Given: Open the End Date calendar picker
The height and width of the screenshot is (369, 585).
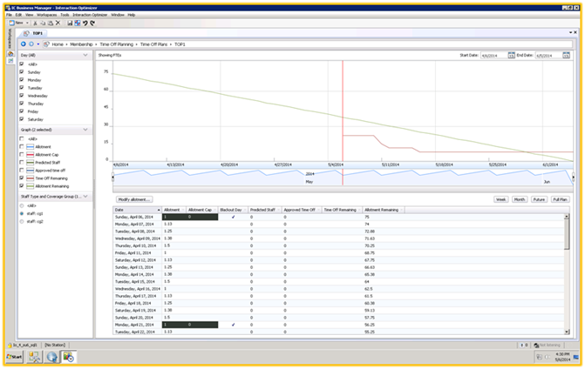Looking at the screenshot, I should tap(566, 55).
